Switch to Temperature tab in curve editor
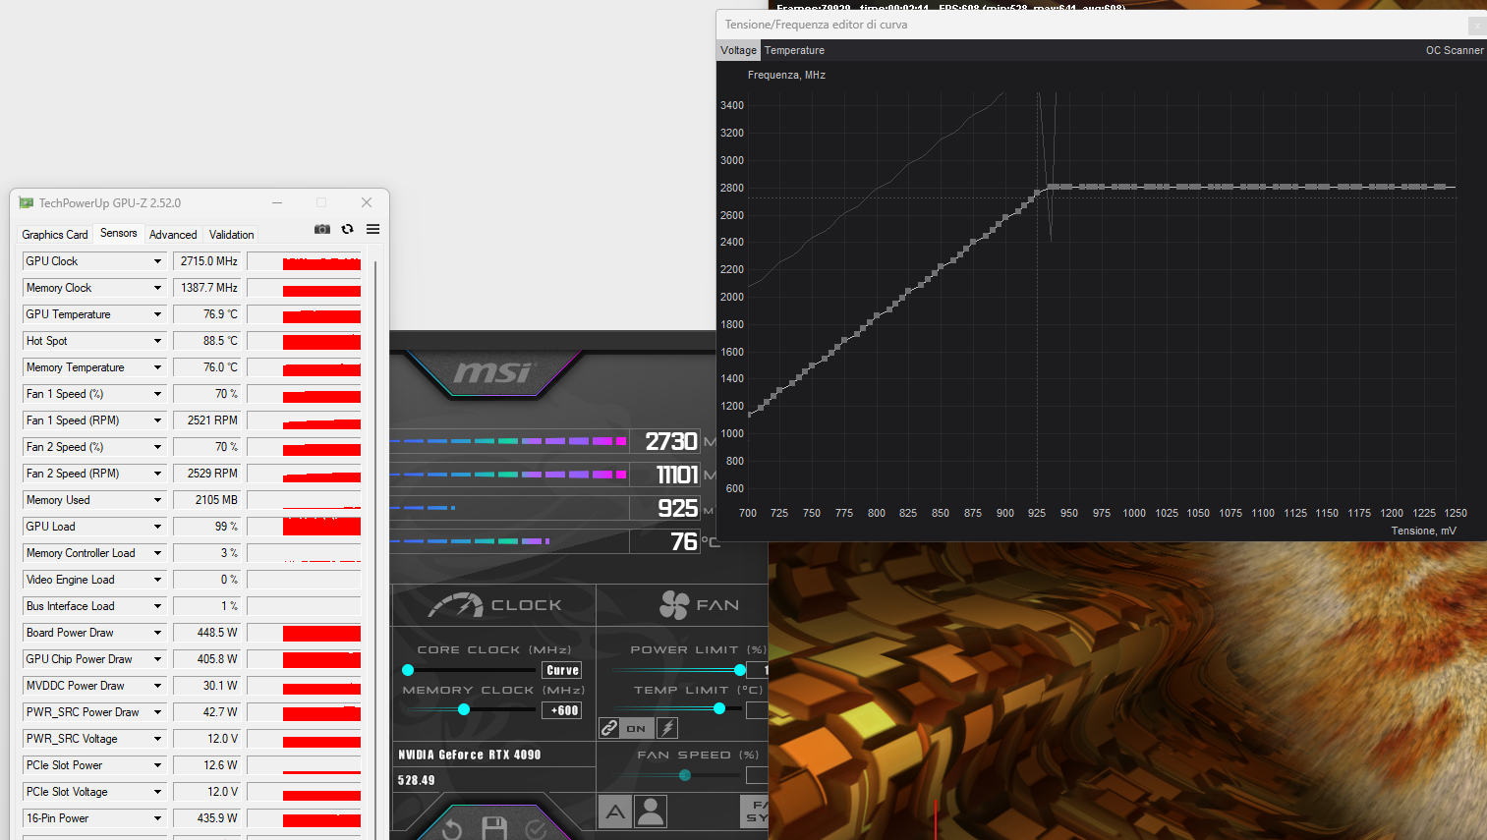Viewport: 1487px width, 840px height. (x=794, y=50)
